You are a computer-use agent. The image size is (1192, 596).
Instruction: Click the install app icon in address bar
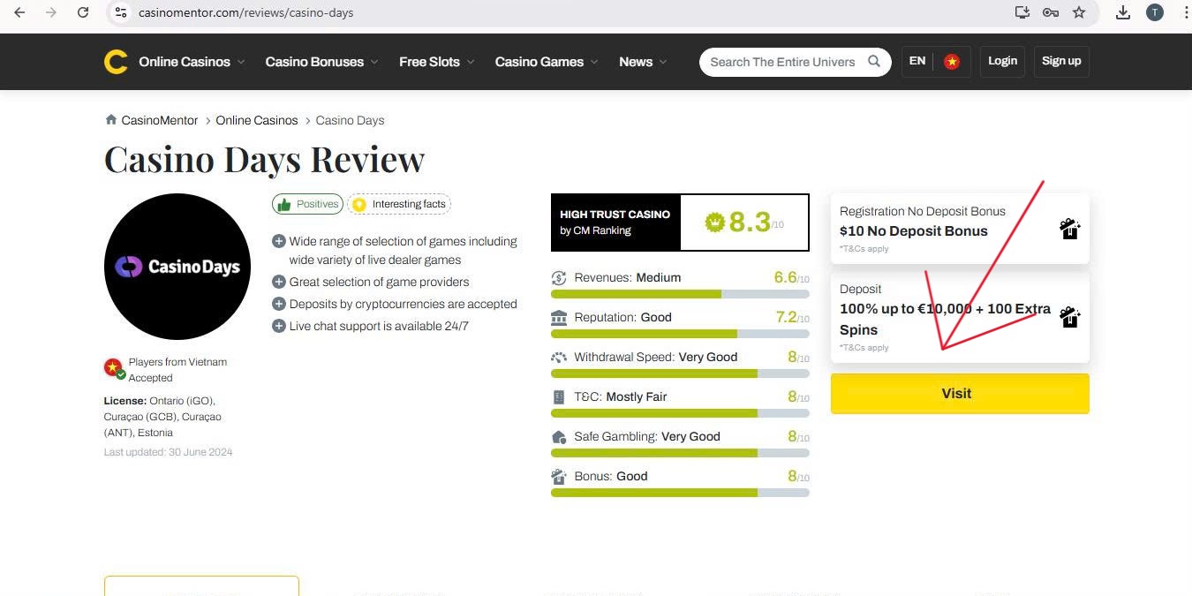click(x=1022, y=12)
